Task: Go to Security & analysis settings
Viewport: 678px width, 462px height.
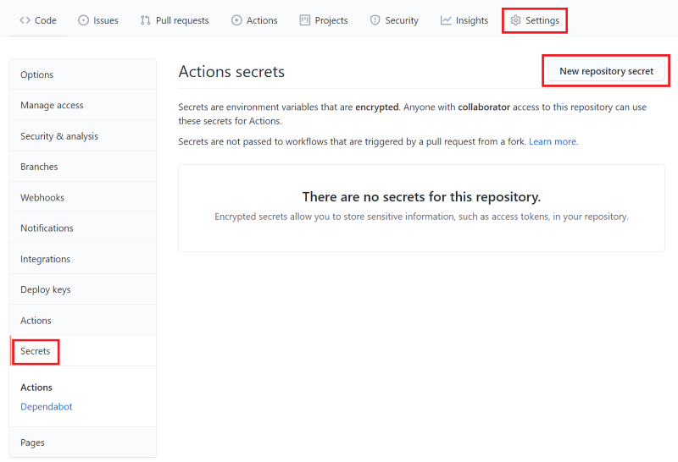Action: click(82, 136)
